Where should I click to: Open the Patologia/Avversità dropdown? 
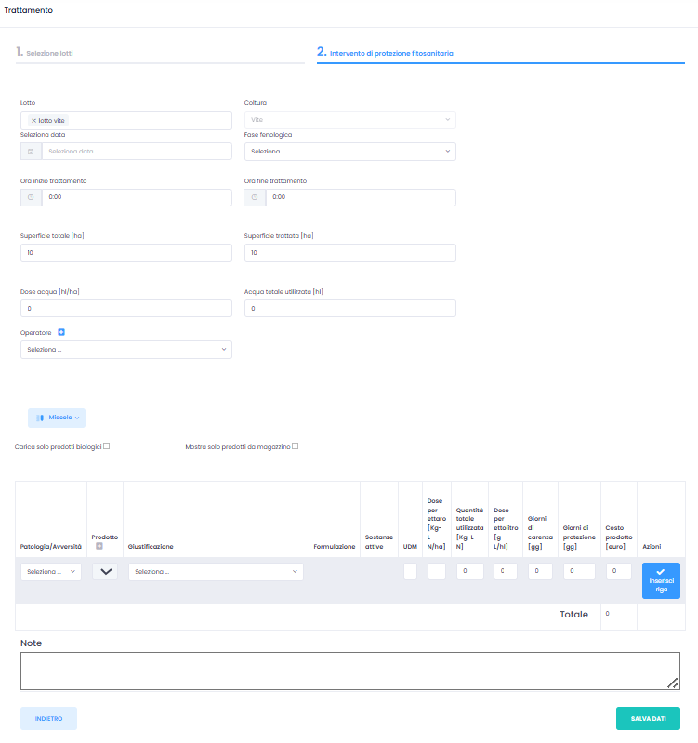point(50,572)
